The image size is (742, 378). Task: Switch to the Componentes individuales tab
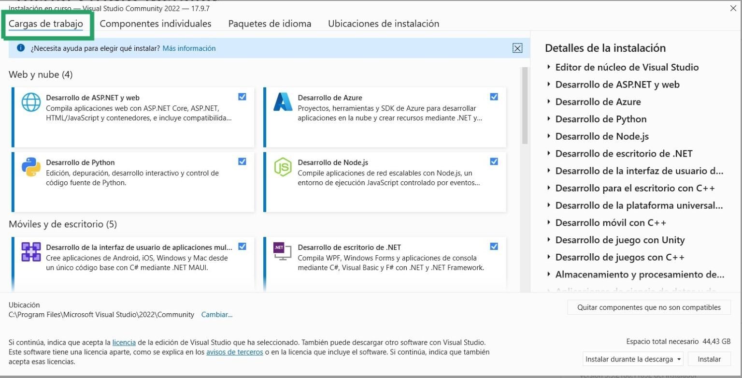click(x=156, y=23)
